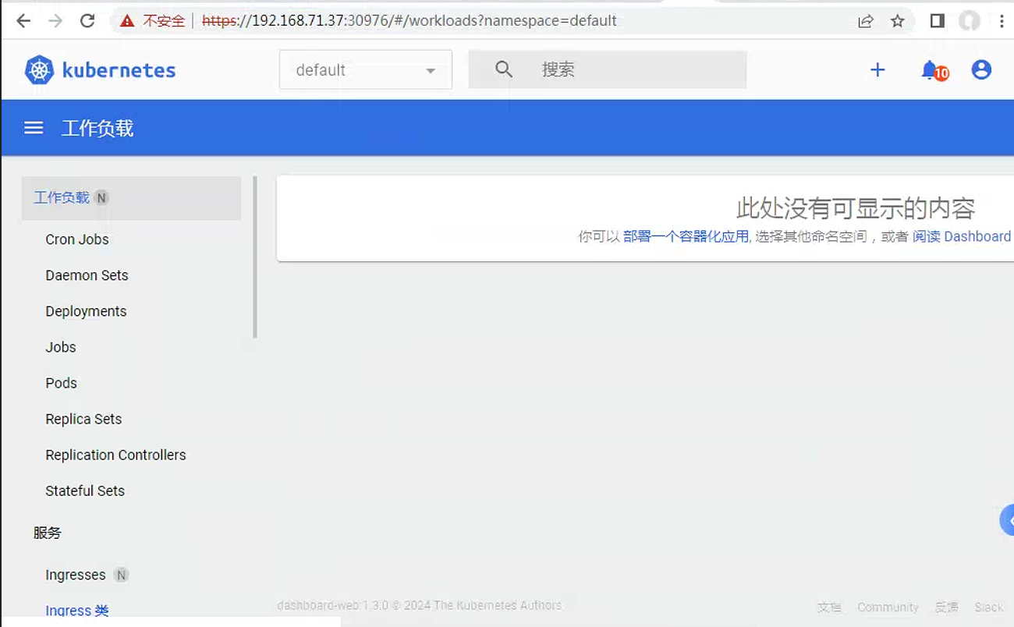Open notifications bell with 10 badge
1014x627 pixels.
point(934,71)
